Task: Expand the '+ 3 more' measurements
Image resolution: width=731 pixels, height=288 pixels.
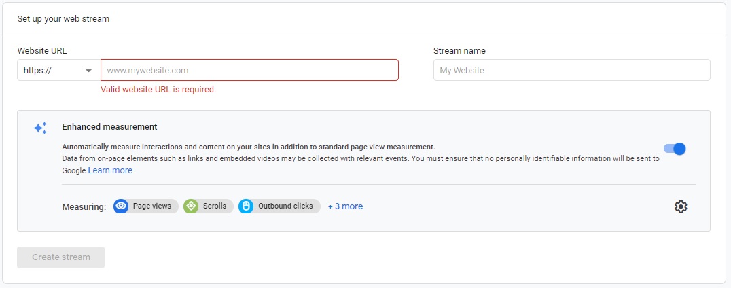Action: pos(345,206)
